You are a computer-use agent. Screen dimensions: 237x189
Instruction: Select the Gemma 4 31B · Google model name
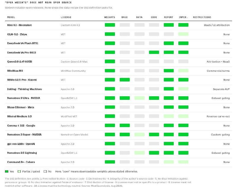pyautogui.click(x=21, y=126)
